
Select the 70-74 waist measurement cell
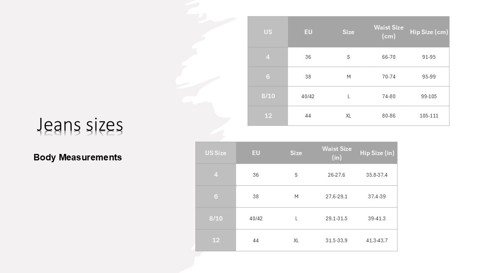click(x=388, y=77)
